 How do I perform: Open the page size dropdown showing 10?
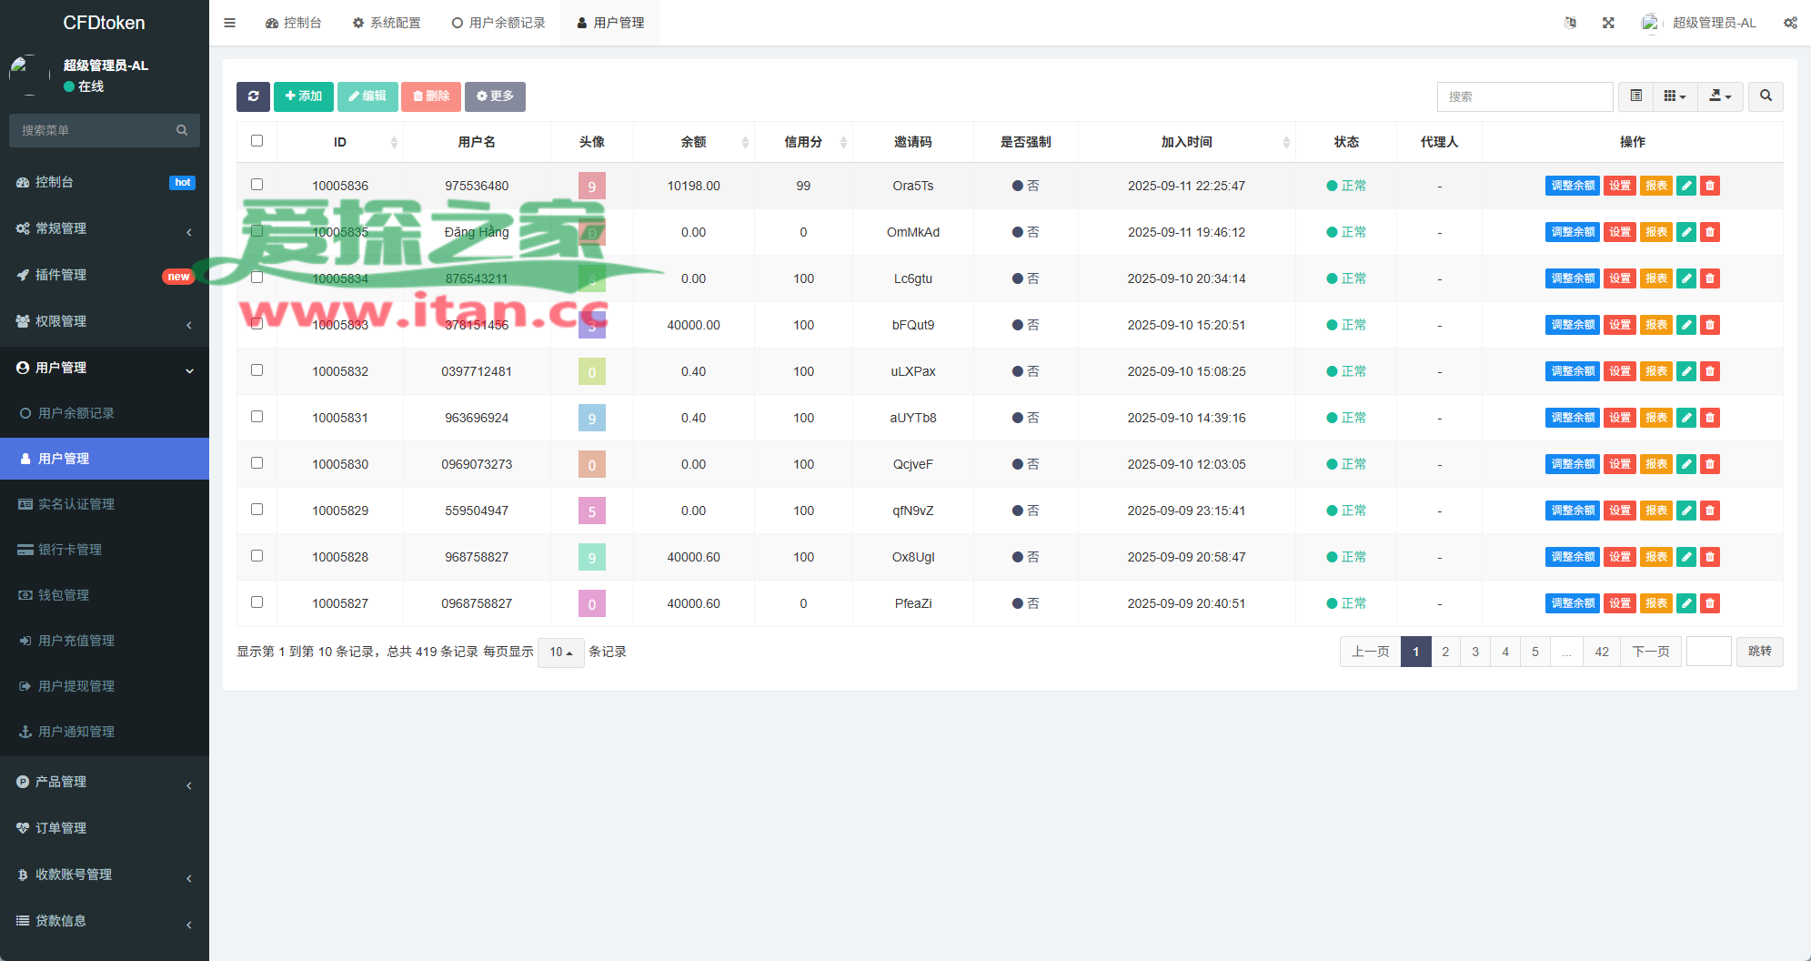(560, 652)
